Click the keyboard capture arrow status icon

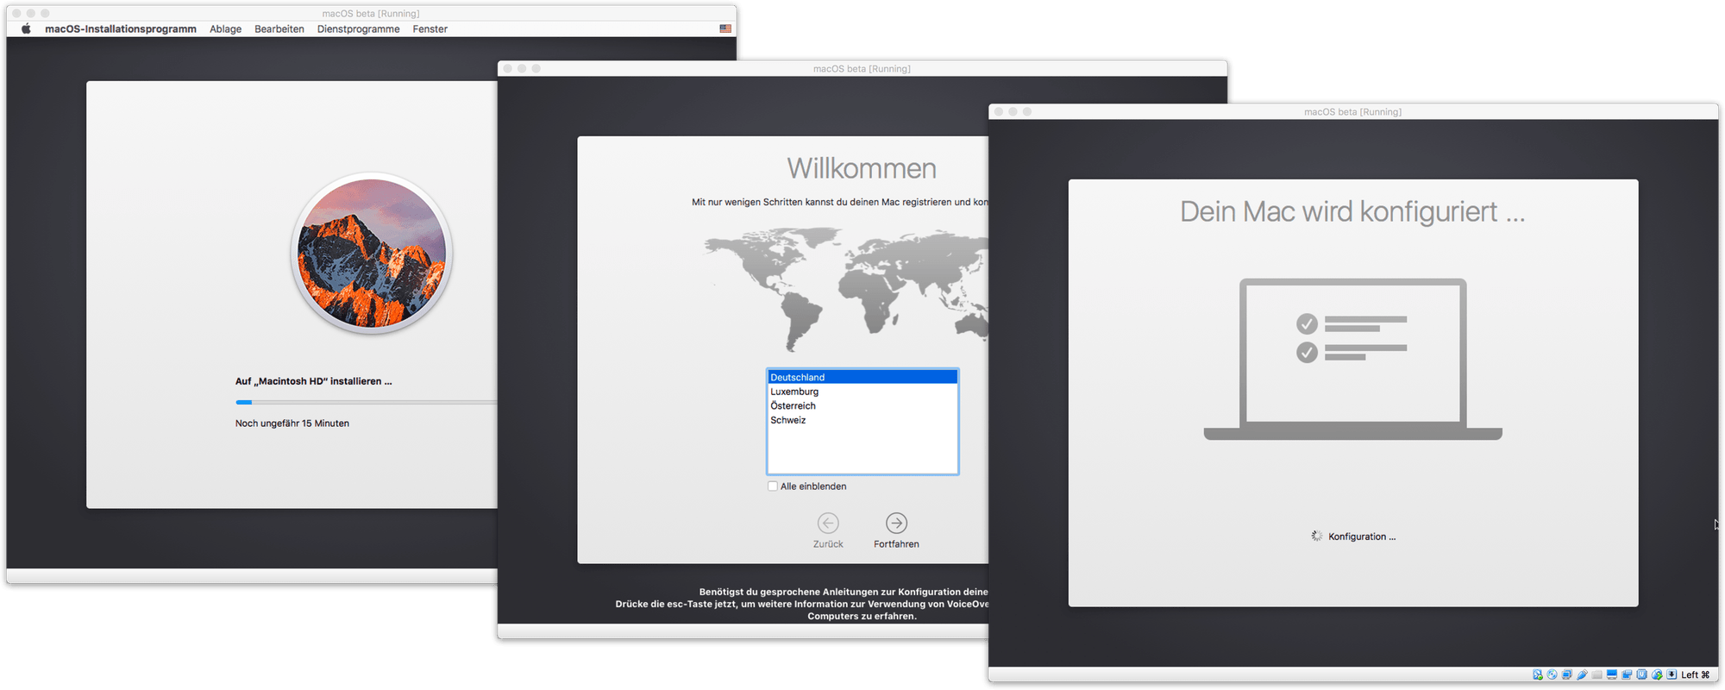coord(1672,674)
